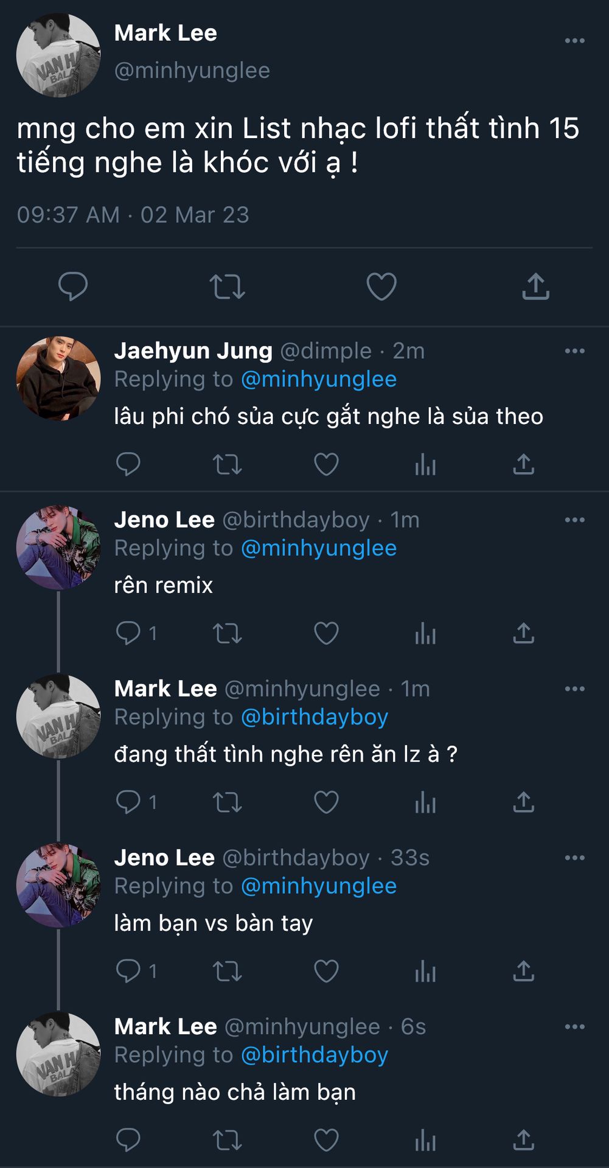
Task: Like Jaehyun Jung's reply
Action: (326, 465)
